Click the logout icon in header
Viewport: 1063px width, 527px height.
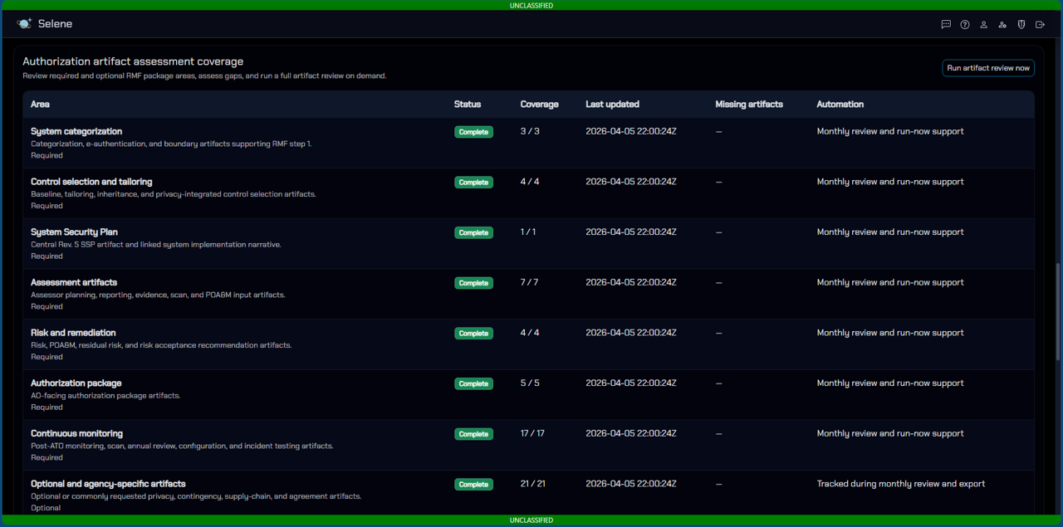point(1040,25)
